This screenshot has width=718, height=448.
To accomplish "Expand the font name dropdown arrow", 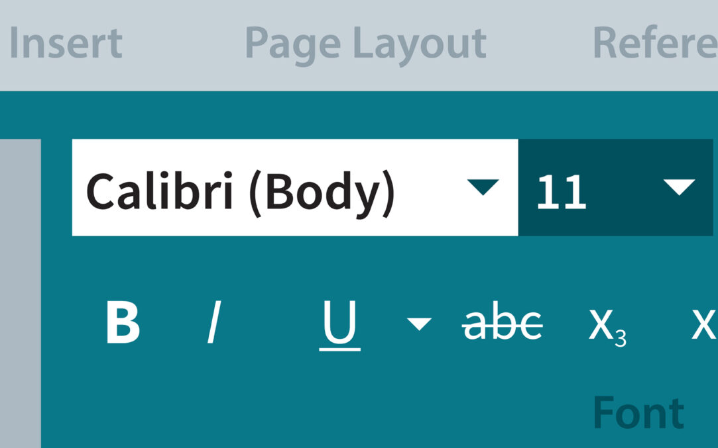I will (x=482, y=188).
